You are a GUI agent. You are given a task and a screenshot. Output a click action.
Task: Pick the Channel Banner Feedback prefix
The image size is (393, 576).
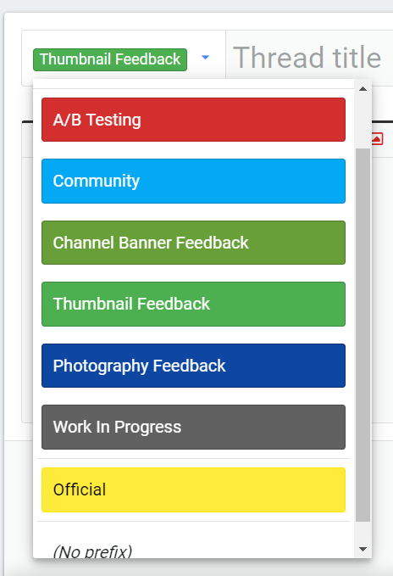click(194, 243)
